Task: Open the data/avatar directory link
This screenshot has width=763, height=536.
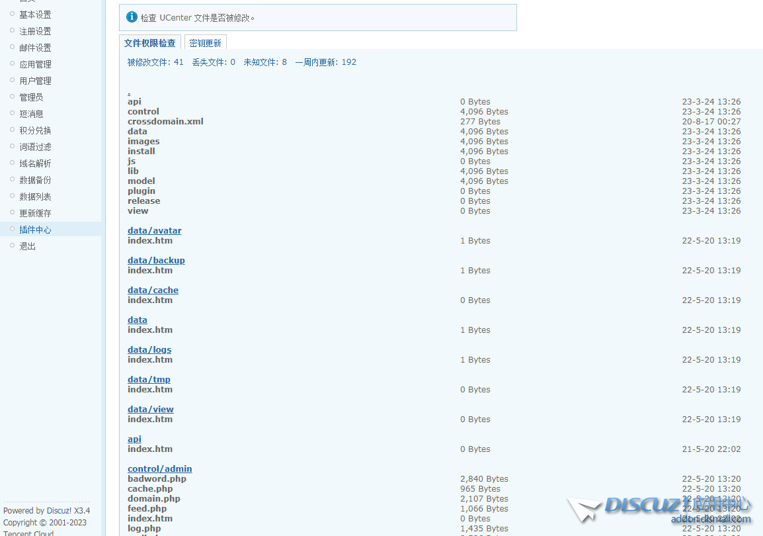Action: point(154,230)
